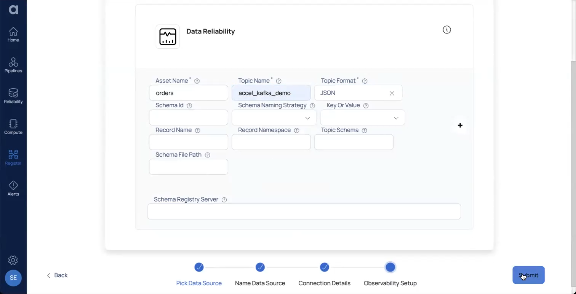Open the Reliability panel from the sidebar
This screenshot has width=576, height=294.
[13, 95]
